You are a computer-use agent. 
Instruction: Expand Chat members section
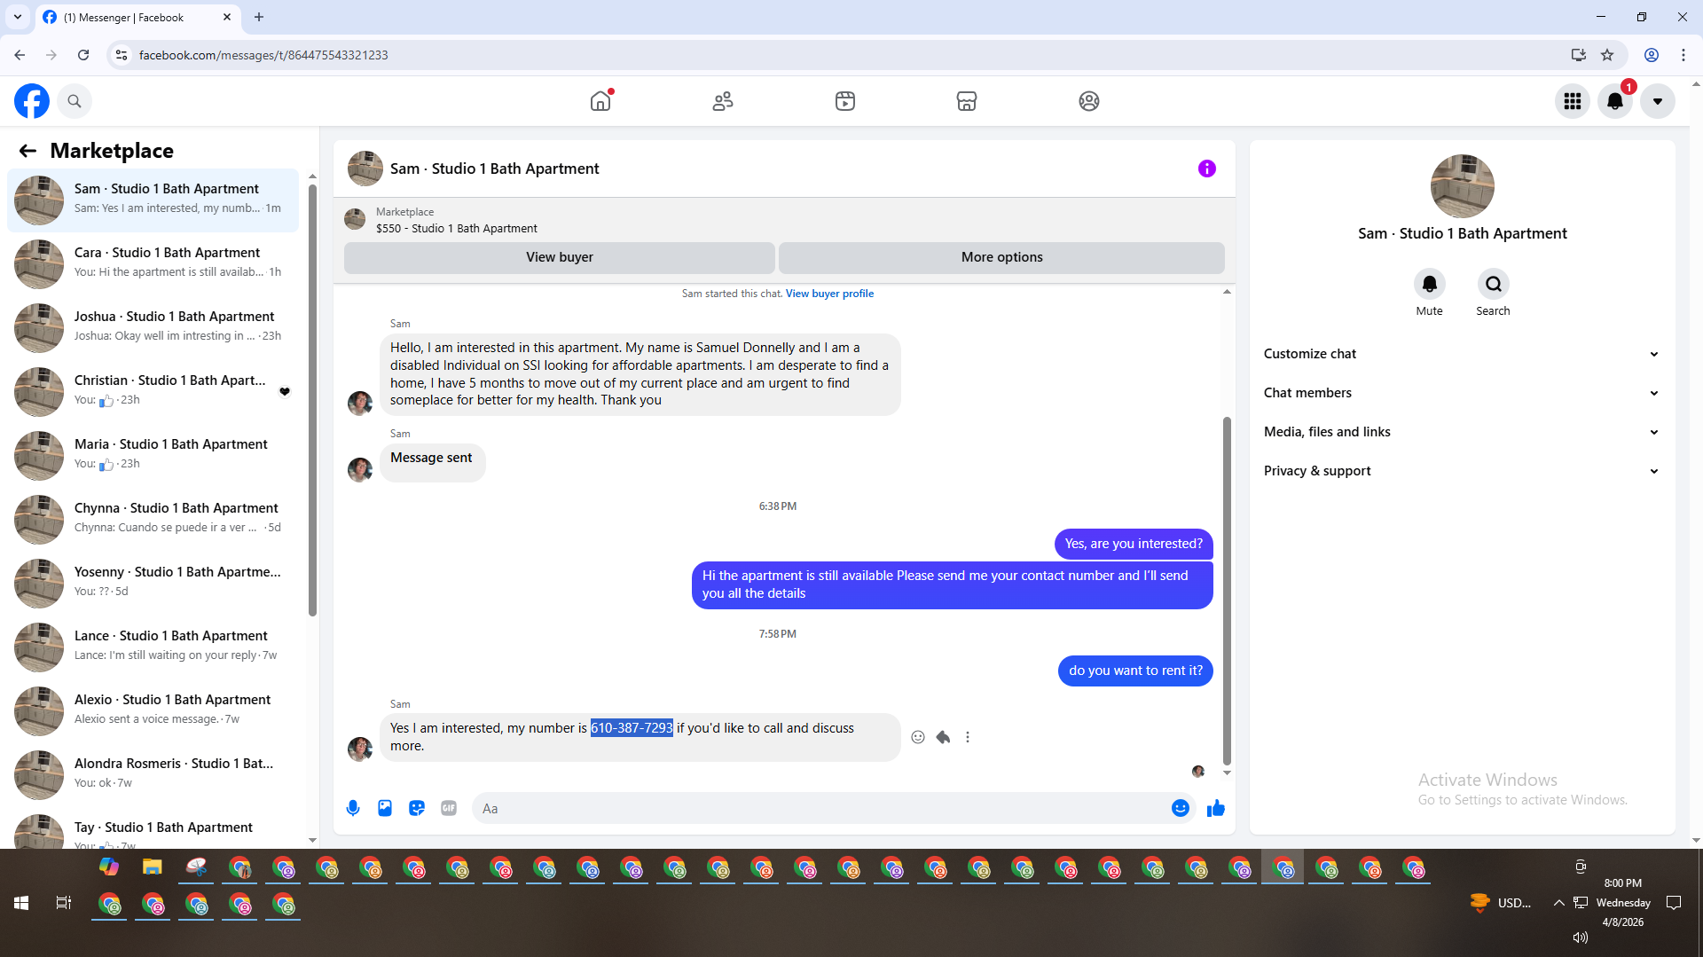[x=1462, y=393]
